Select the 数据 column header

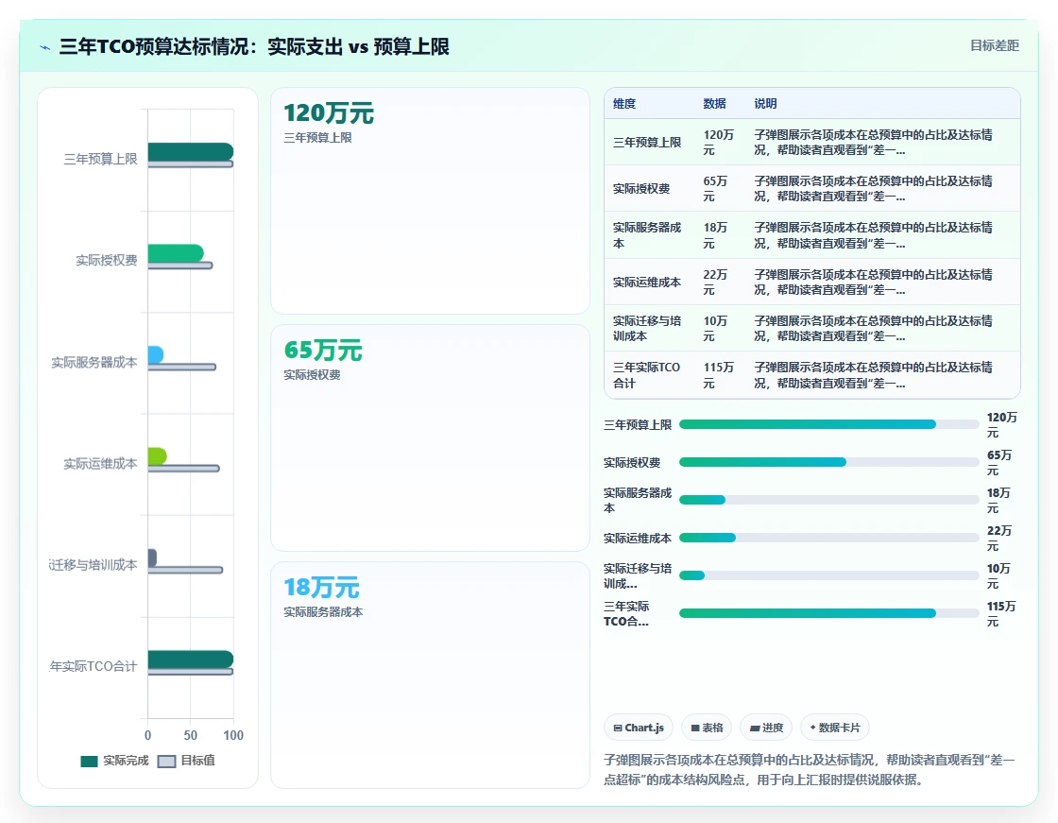[x=714, y=103]
